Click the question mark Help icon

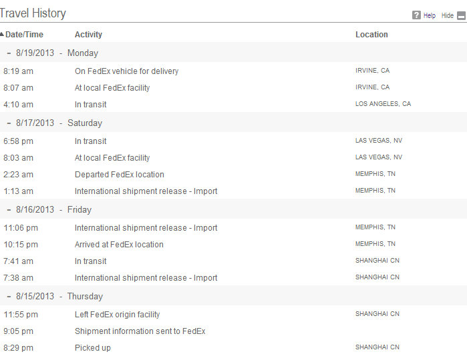click(416, 15)
